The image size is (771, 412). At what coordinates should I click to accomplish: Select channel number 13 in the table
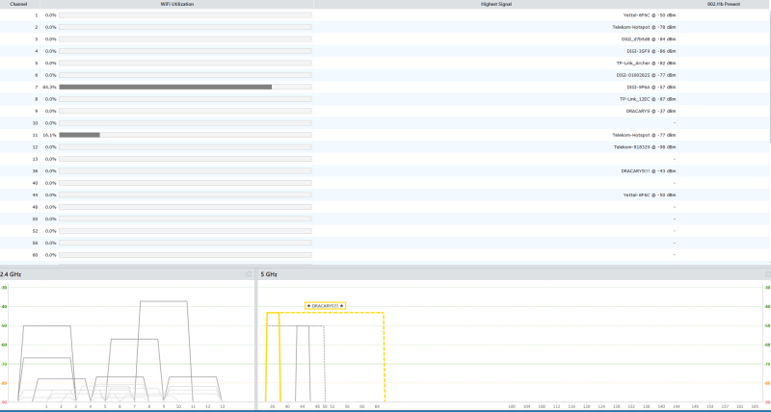tap(35, 159)
